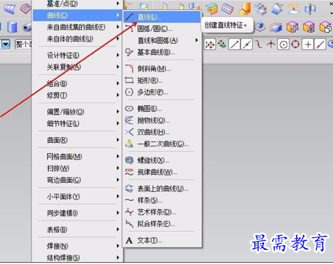Toggle Point on Curve snap option
333x264 pixels.
320,44
